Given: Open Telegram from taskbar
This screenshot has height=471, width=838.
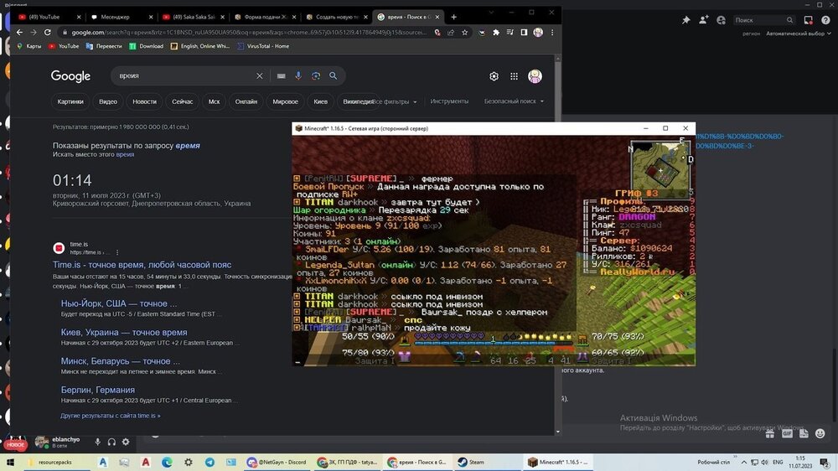Looking at the screenshot, I should coord(210,463).
